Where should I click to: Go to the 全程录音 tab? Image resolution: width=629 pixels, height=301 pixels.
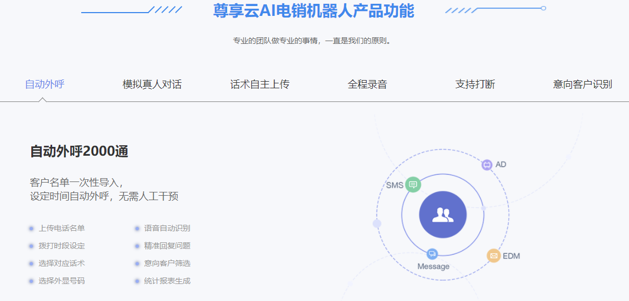pos(367,84)
